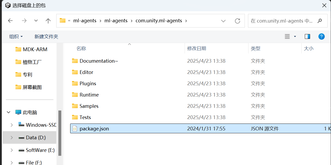The image size is (331, 165).
Task: Select the Documentation~ folder
Action: [99, 61]
